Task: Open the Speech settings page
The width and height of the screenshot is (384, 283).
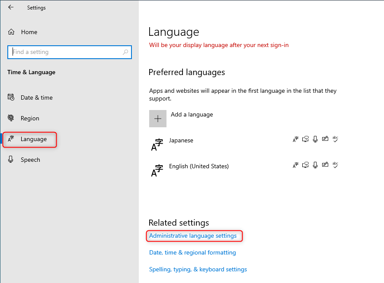Action: pyautogui.click(x=30, y=160)
